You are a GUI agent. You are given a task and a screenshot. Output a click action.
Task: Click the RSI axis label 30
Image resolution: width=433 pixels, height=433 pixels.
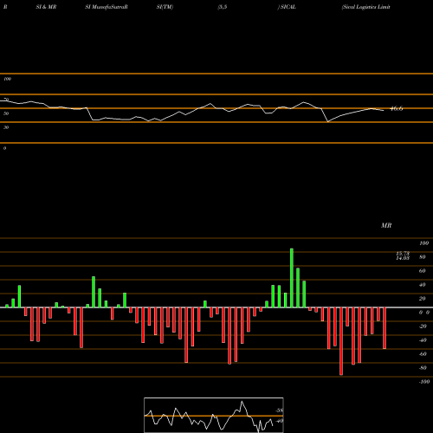[x=6, y=127]
